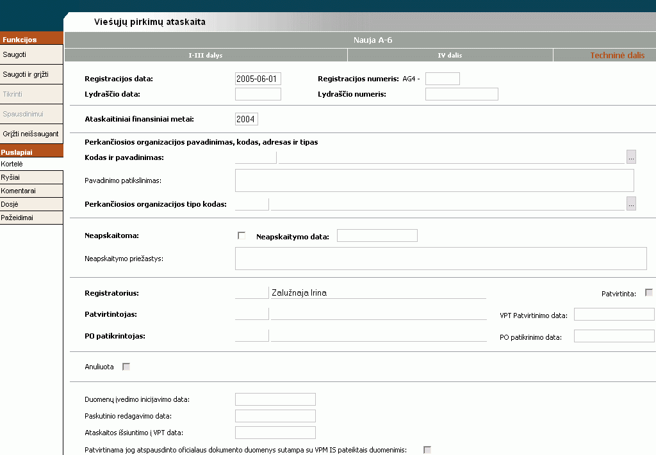Open the Pažeidimai page

31,218
